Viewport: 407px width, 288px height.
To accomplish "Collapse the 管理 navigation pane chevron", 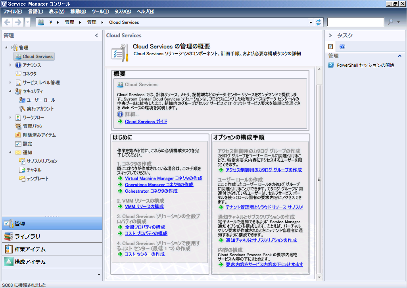I will point(96,35).
